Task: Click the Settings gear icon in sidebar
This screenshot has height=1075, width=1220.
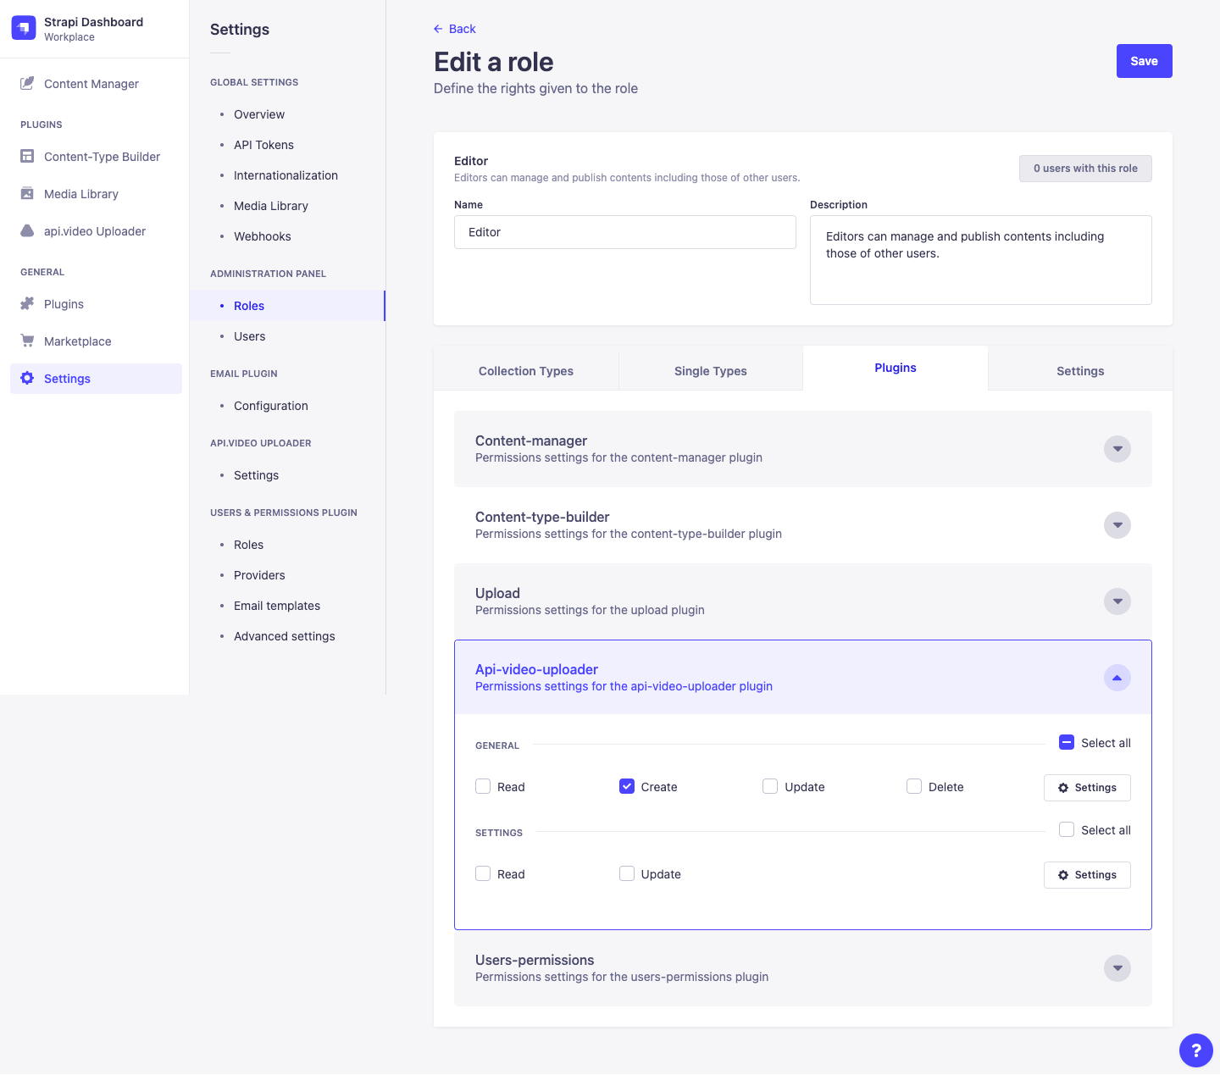Action: [x=27, y=378]
